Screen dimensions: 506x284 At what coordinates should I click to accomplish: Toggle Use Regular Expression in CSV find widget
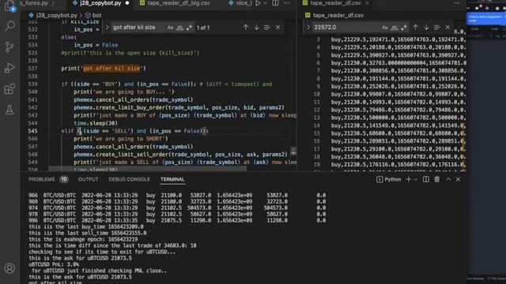[404, 28]
